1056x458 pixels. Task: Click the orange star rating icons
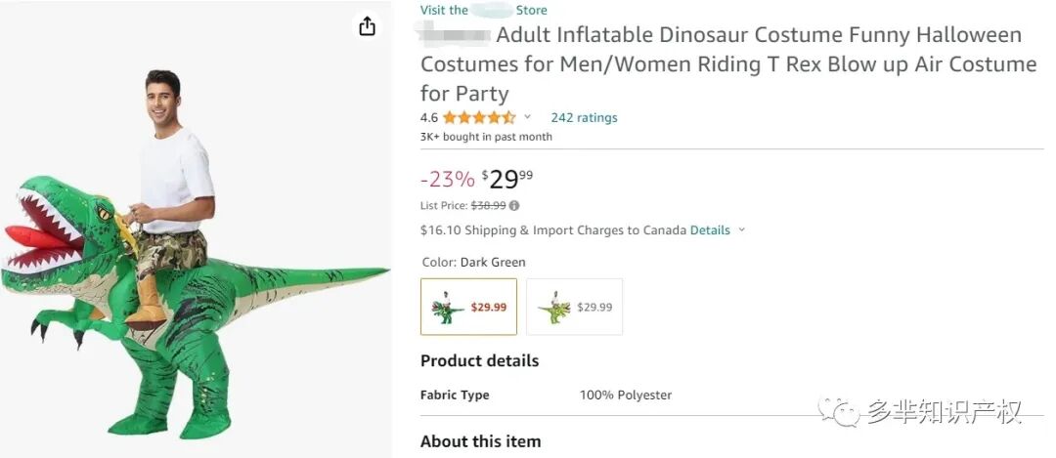(x=479, y=118)
